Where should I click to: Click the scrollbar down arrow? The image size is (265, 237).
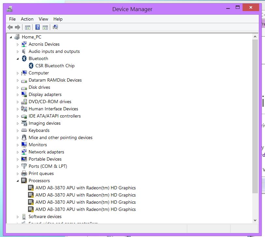pos(255,220)
